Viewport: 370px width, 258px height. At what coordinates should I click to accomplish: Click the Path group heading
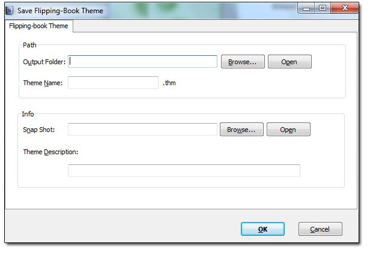coord(29,45)
